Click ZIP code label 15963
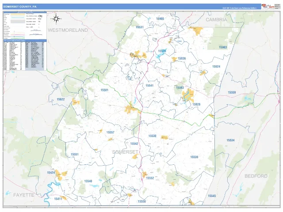This screenshot has height=212, width=283. pyautogui.click(x=223, y=47)
